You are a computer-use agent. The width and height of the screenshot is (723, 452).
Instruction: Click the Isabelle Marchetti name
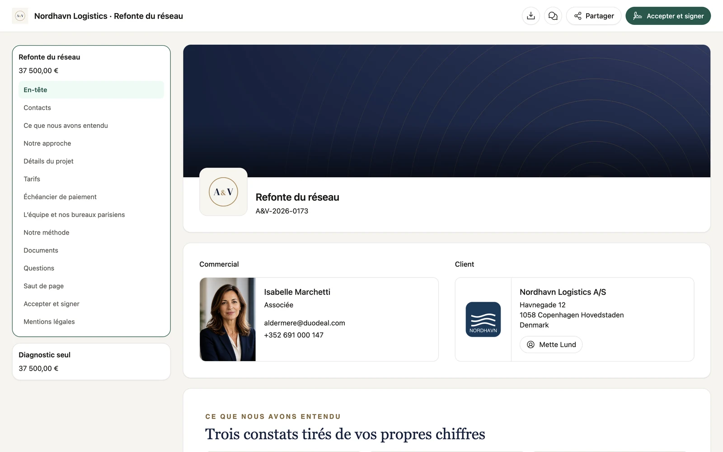(297, 292)
